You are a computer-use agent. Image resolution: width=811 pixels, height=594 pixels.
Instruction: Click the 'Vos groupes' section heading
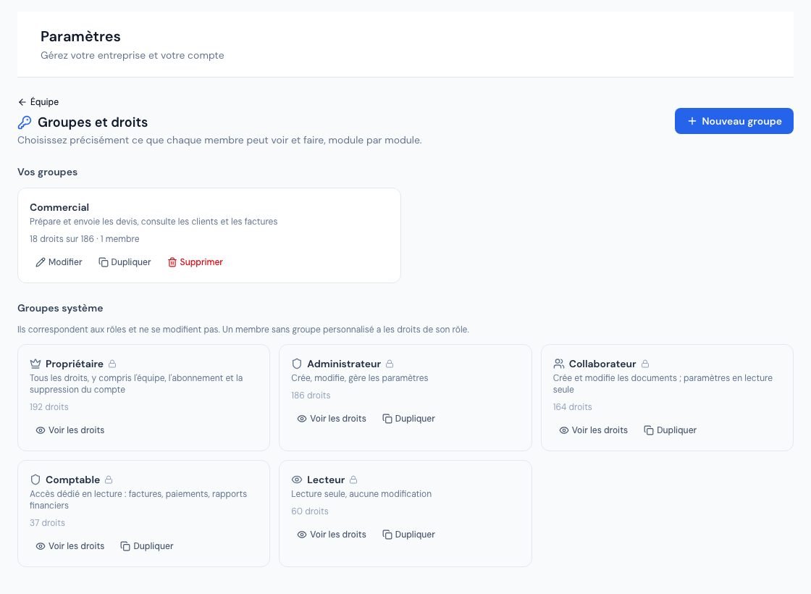[x=48, y=172]
